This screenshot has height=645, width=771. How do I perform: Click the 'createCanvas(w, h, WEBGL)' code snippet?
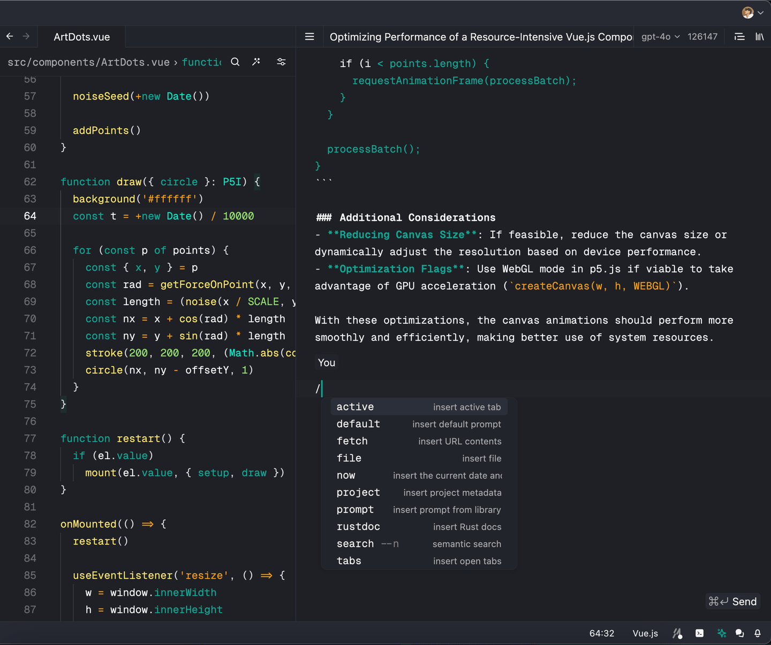pyautogui.click(x=593, y=286)
